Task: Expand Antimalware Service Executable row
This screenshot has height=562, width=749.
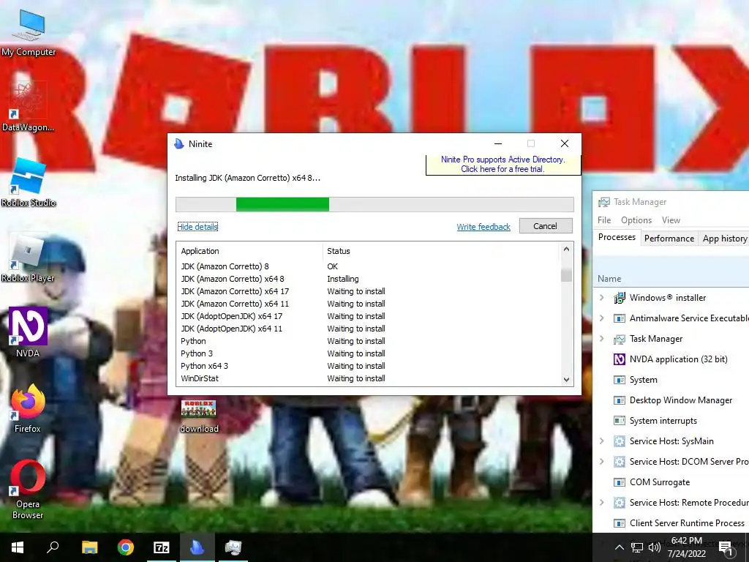Action: [602, 318]
